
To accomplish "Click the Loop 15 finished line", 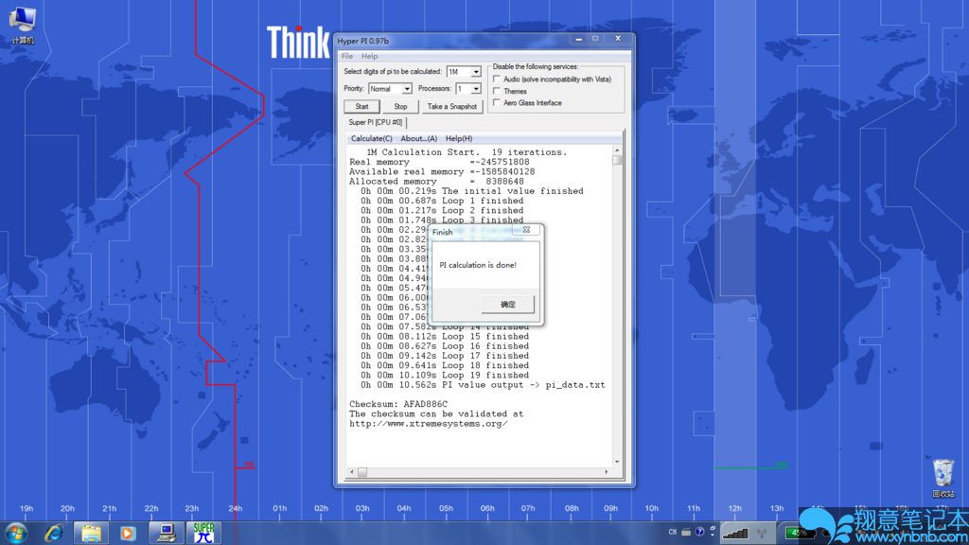I will (445, 337).
